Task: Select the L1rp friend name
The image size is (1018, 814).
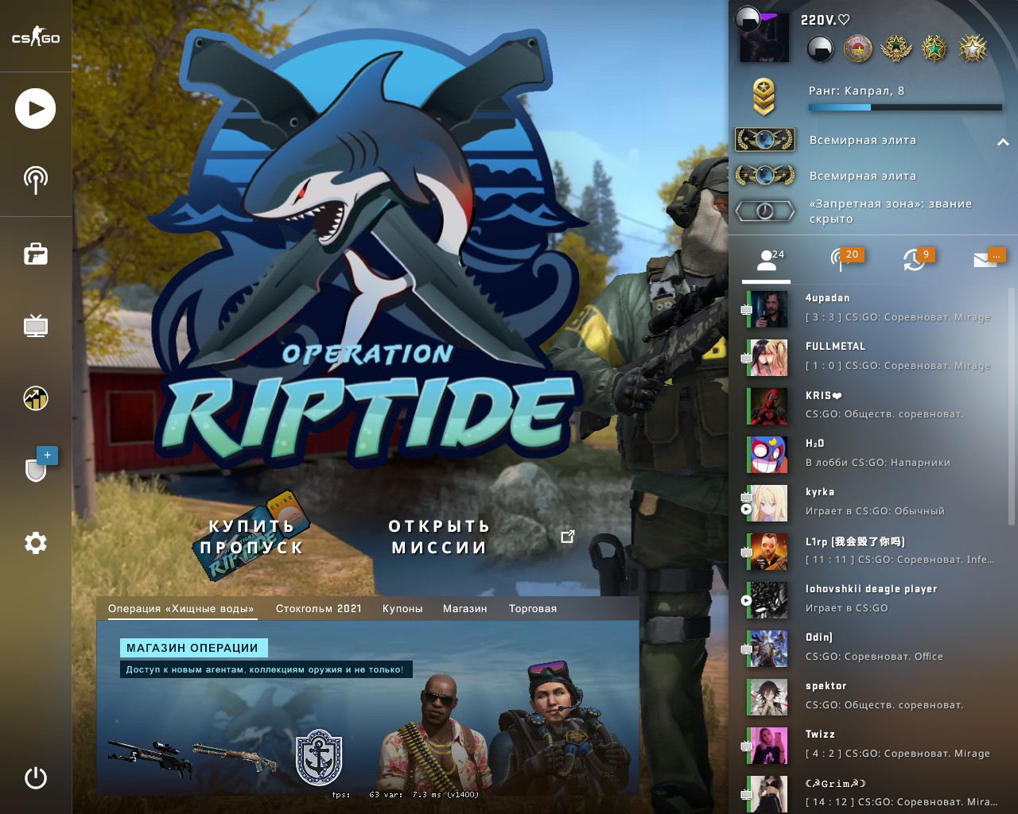Action: click(855, 541)
